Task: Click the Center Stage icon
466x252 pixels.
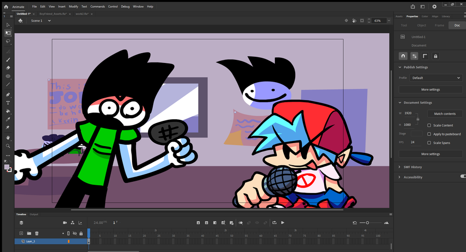Action: tap(346, 21)
